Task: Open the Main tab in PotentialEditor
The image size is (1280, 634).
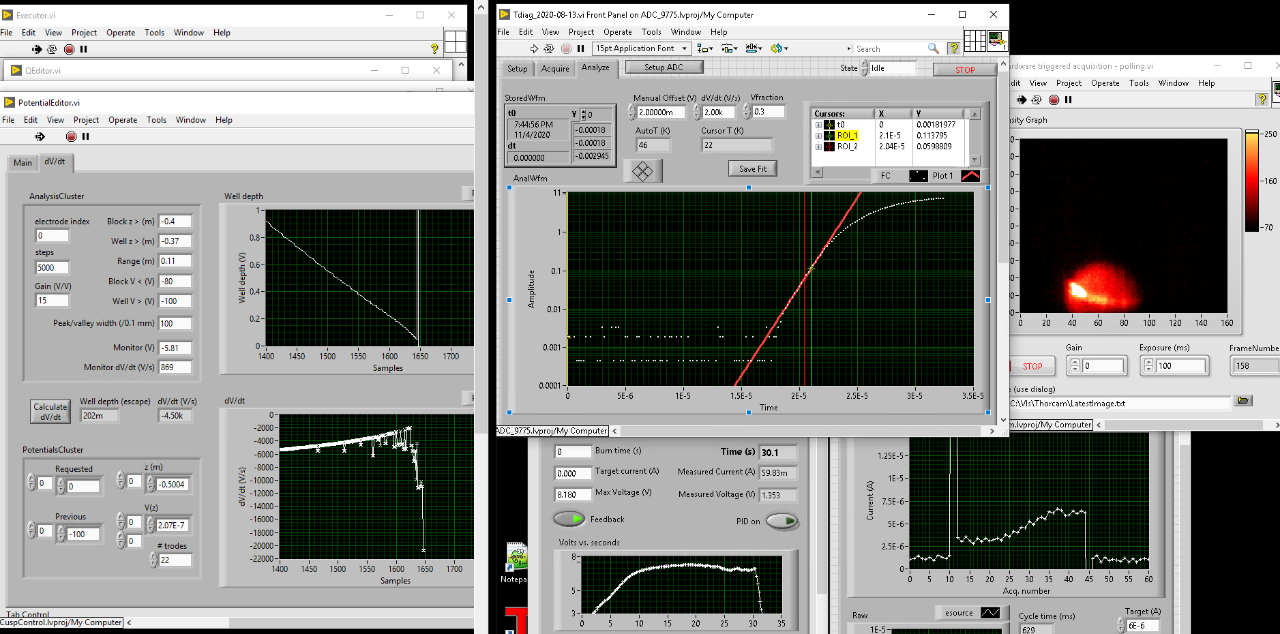Action: click(23, 163)
